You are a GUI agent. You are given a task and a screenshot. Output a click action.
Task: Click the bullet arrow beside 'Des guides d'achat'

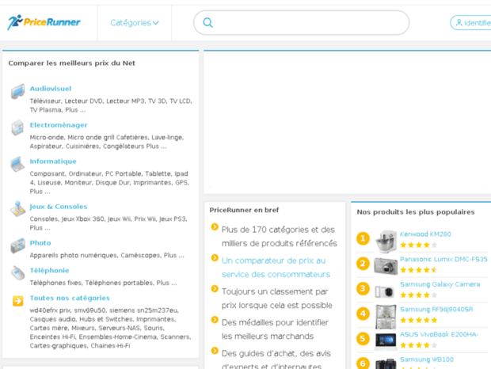(x=215, y=351)
